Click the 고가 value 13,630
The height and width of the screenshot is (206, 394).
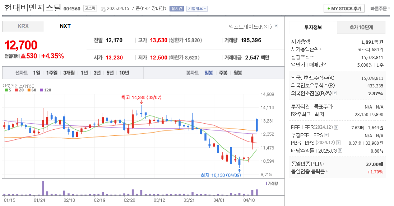(x=158, y=40)
